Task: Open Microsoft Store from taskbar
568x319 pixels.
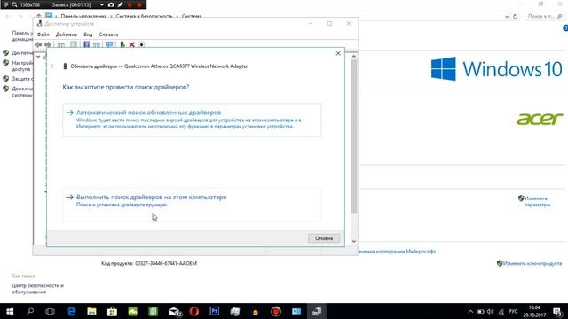Action: click(112, 311)
